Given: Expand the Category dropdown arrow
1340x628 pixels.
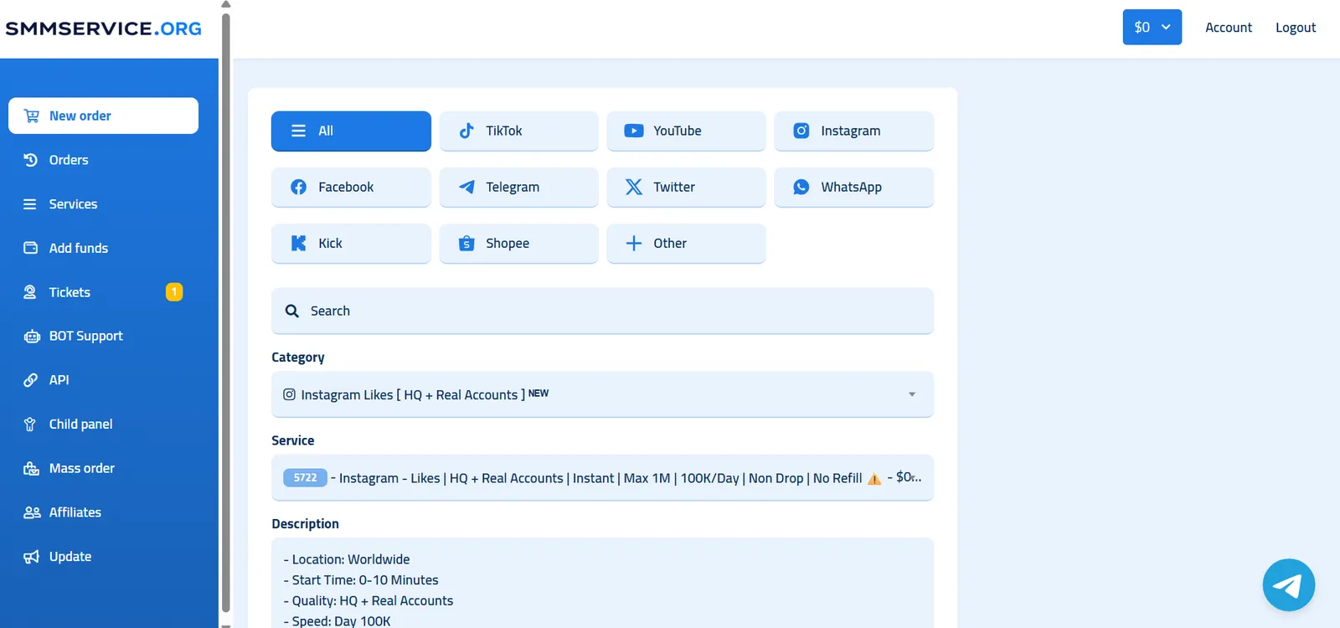Looking at the screenshot, I should [x=911, y=394].
